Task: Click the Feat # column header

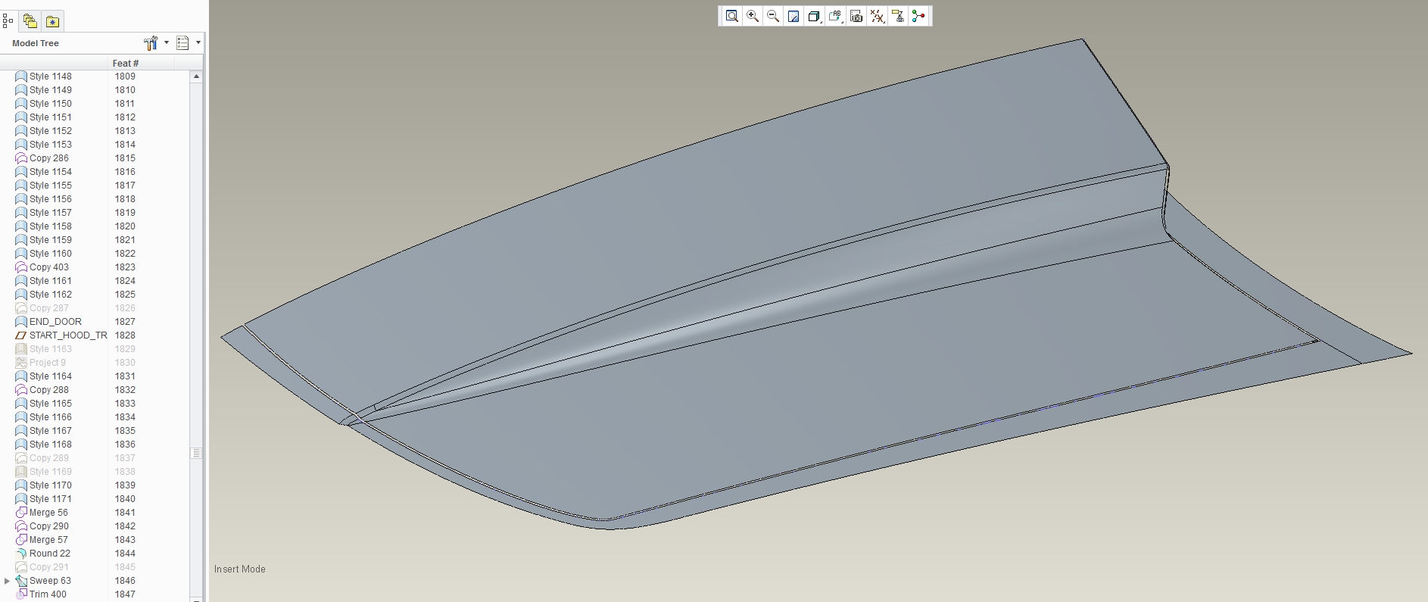Action: (x=126, y=64)
